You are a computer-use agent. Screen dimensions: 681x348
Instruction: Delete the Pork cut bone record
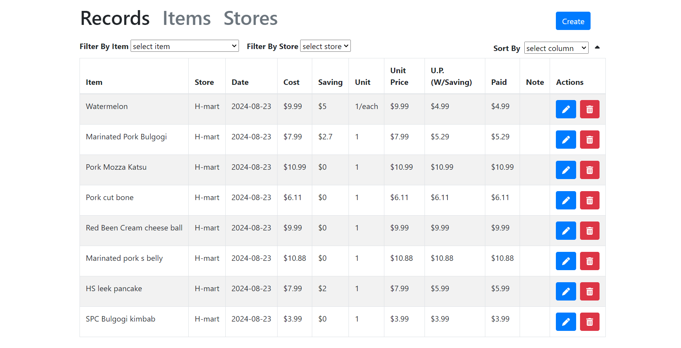pos(589,200)
